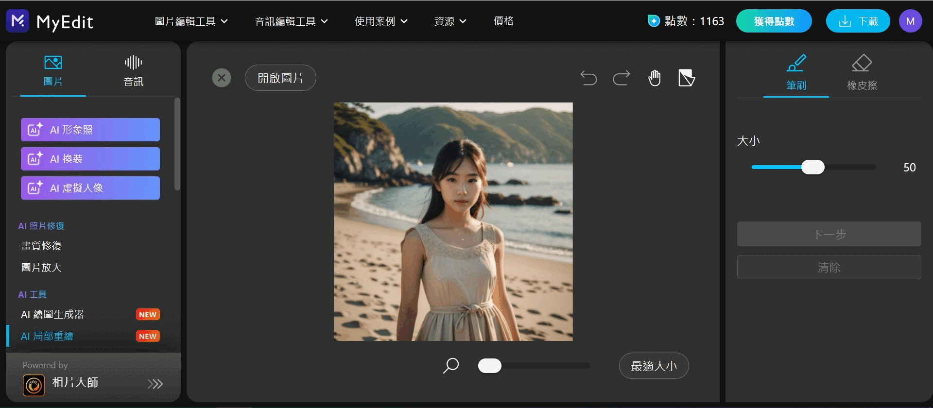Open the 使用案例 dropdown menu
Image resolution: width=933 pixels, height=408 pixels.
pyautogui.click(x=381, y=21)
